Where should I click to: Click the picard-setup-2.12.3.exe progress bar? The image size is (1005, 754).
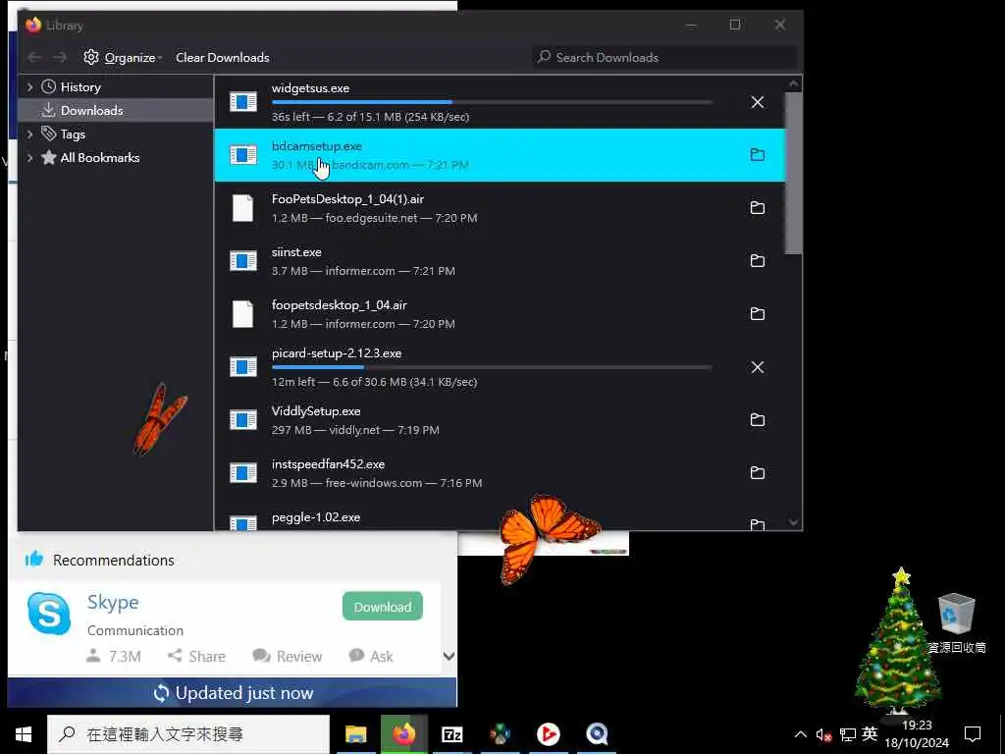click(492, 367)
